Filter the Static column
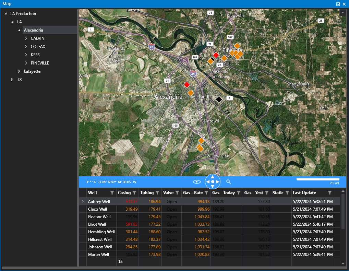Image resolution: width=349 pixels, height=271 pixels. coord(287,193)
